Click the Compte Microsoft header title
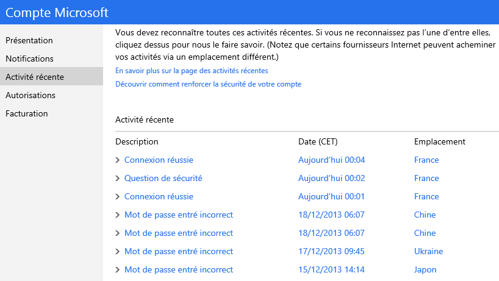The width and height of the screenshot is (499, 281). tap(59, 12)
